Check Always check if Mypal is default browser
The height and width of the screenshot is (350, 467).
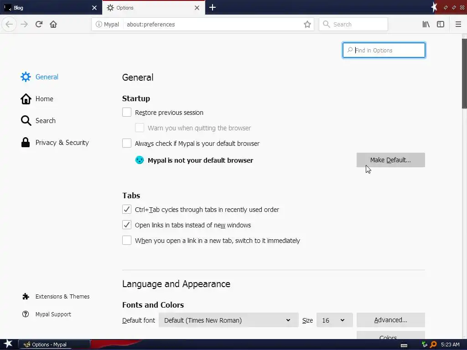click(127, 143)
